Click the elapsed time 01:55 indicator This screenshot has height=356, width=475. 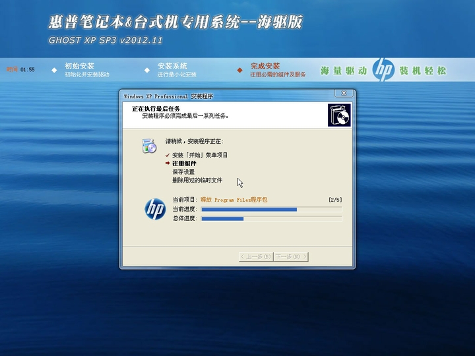coord(27,69)
